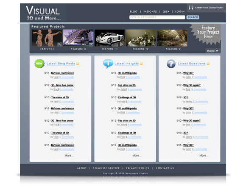246x195 pixels.
Task: Open Terms of Service in the footer
Action: pos(106,168)
